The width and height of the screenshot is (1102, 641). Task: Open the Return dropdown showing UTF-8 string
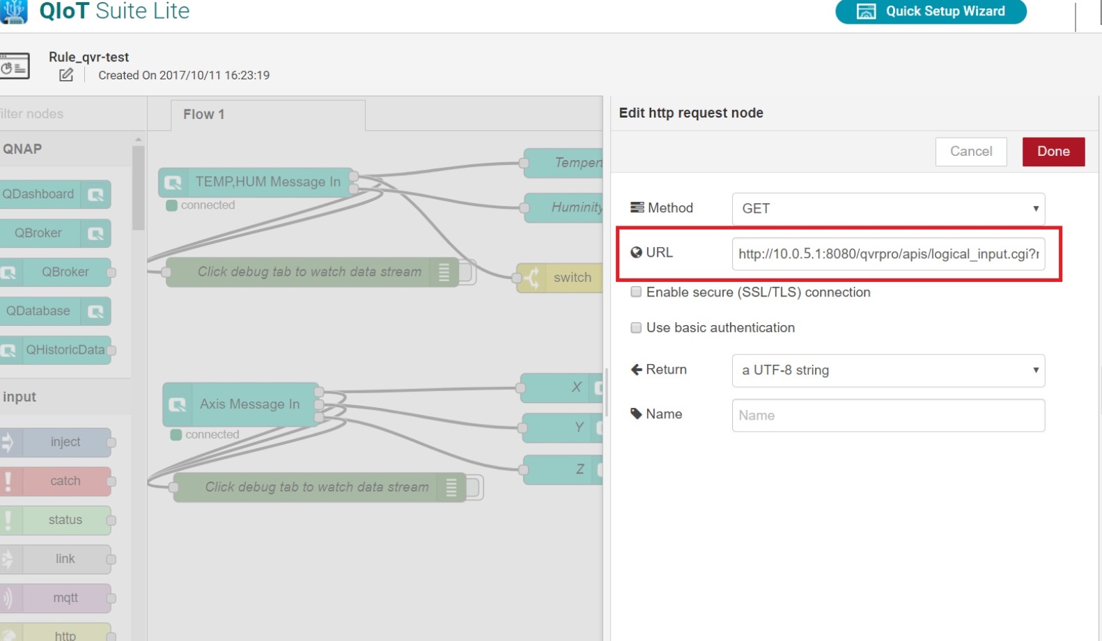tap(888, 370)
